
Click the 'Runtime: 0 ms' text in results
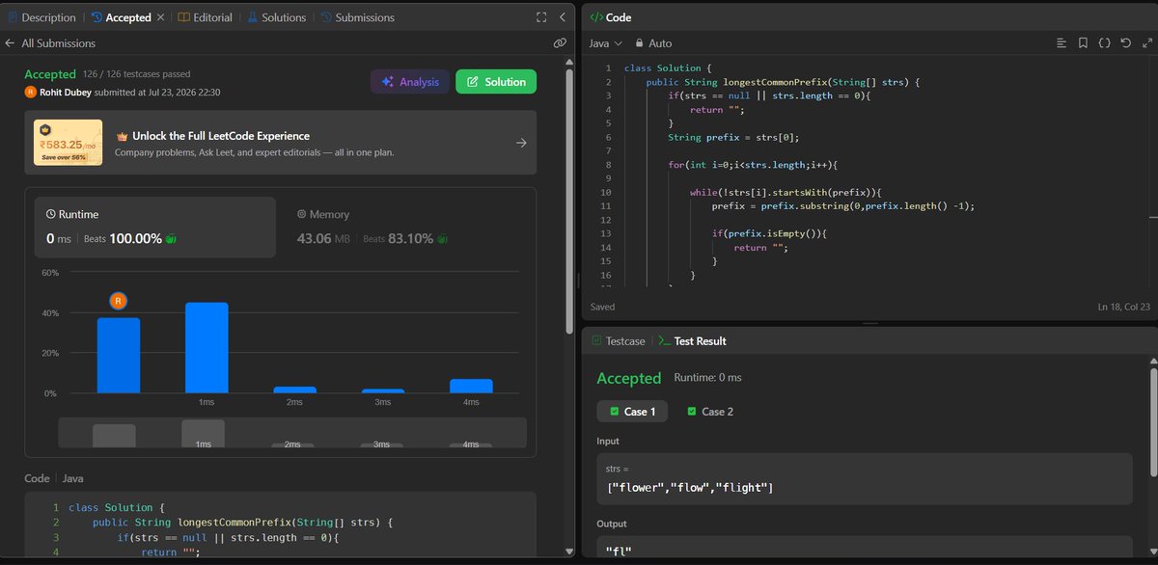tap(706, 378)
